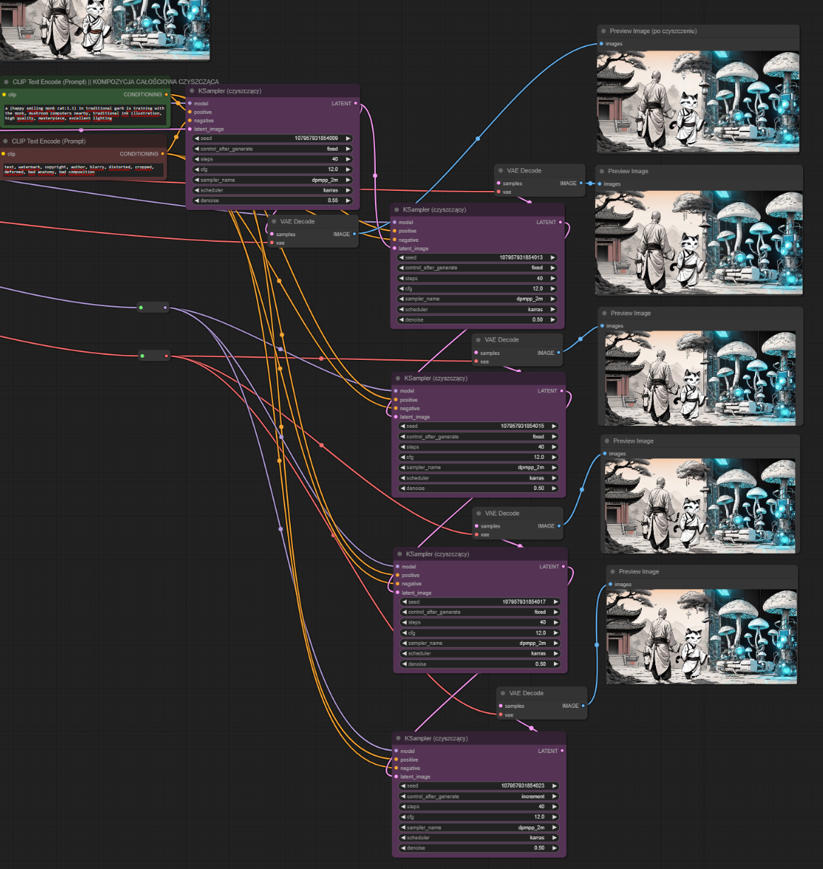Click the positive prompt text about happy smiling monk cat

tap(84, 113)
